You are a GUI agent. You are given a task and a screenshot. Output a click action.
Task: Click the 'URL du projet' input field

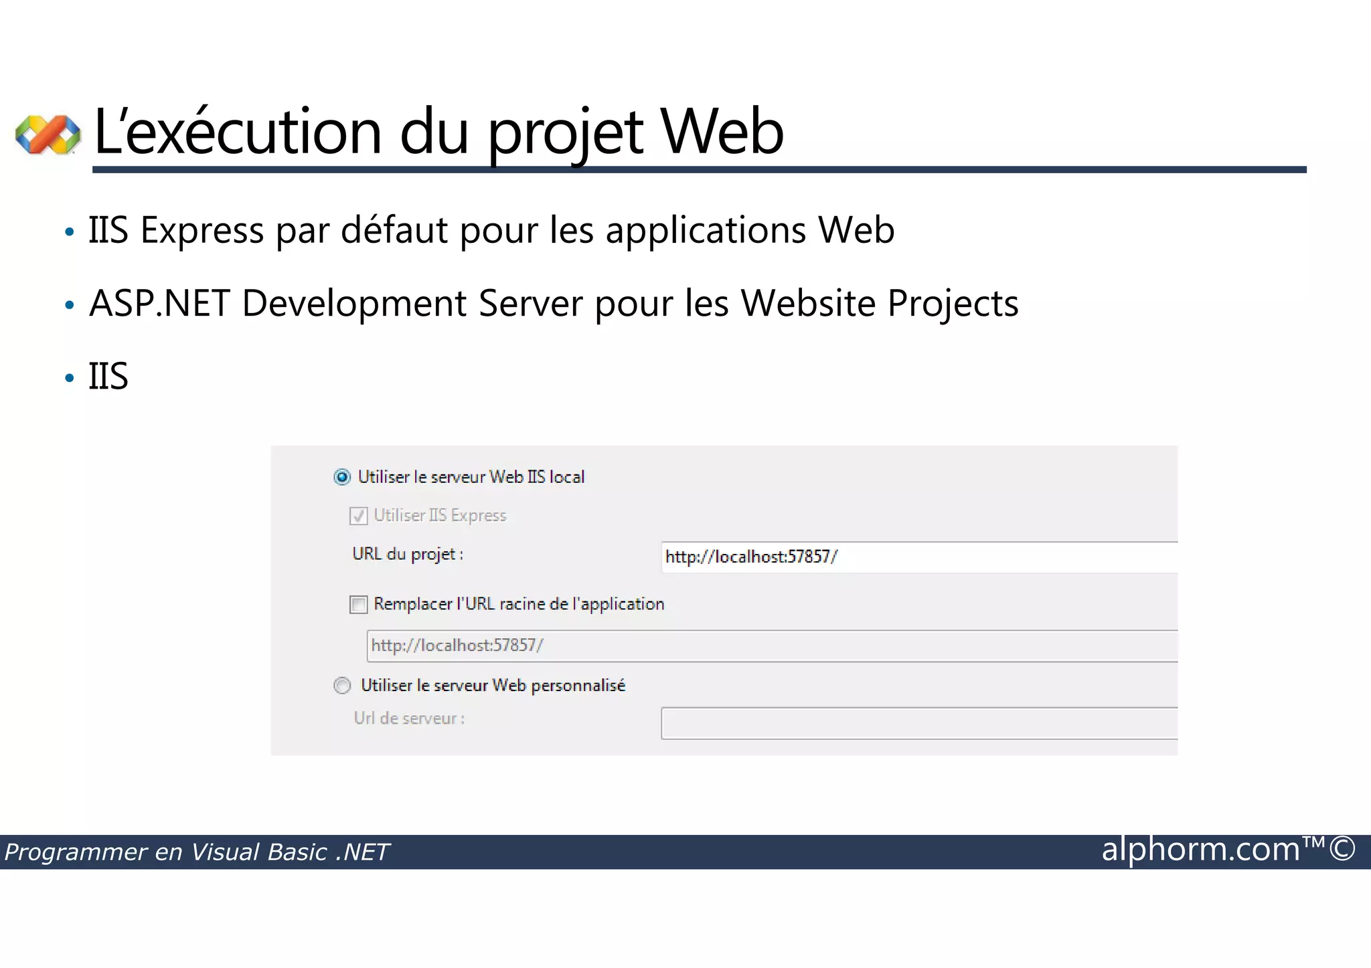click(x=919, y=557)
